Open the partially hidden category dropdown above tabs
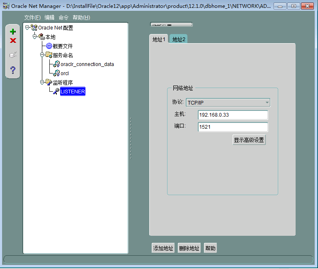Image resolution: width=318 pixels, height=269 pixels. pyautogui.click(x=171, y=24)
